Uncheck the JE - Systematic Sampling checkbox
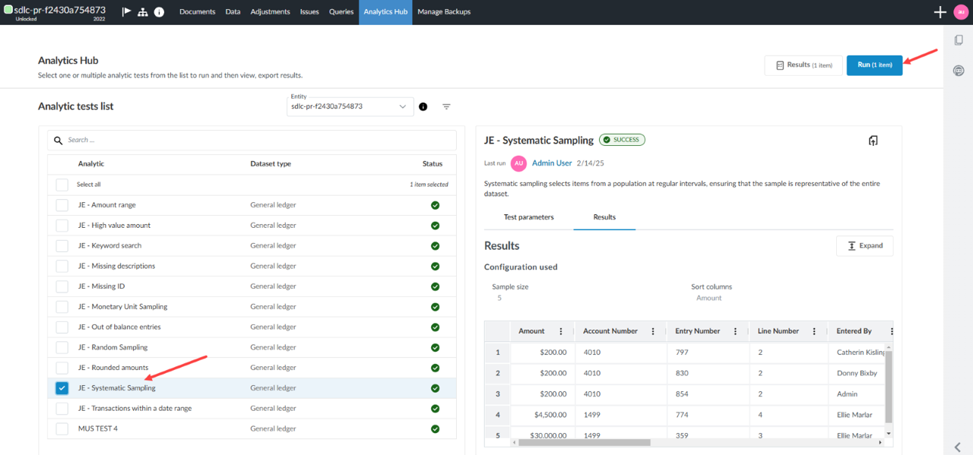 [62, 387]
